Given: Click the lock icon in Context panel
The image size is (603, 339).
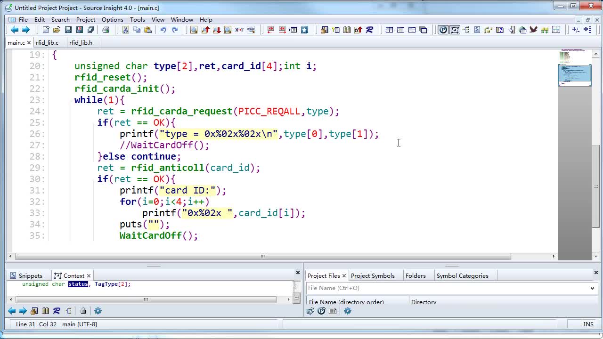Looking at the screenshot, I should pos(83,311).
